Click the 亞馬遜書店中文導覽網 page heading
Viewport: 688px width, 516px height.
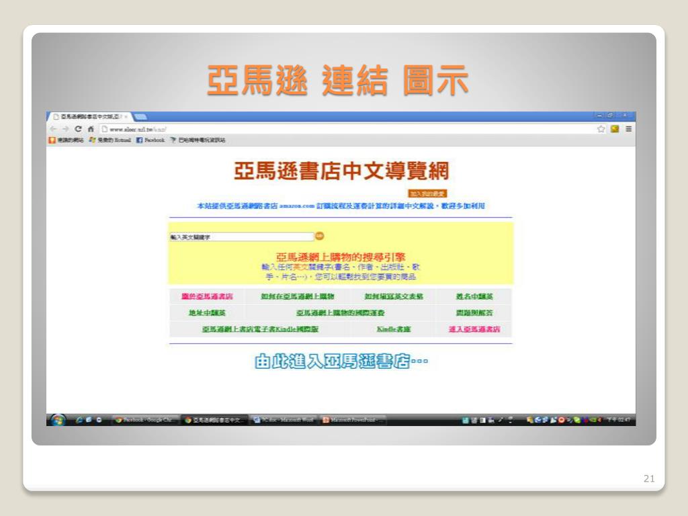pyautogui.click(x=341, y=171)
